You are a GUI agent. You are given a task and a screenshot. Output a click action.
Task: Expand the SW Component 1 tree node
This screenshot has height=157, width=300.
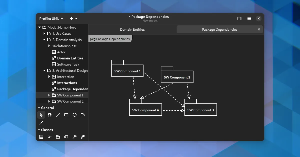(x=49, y=95)
